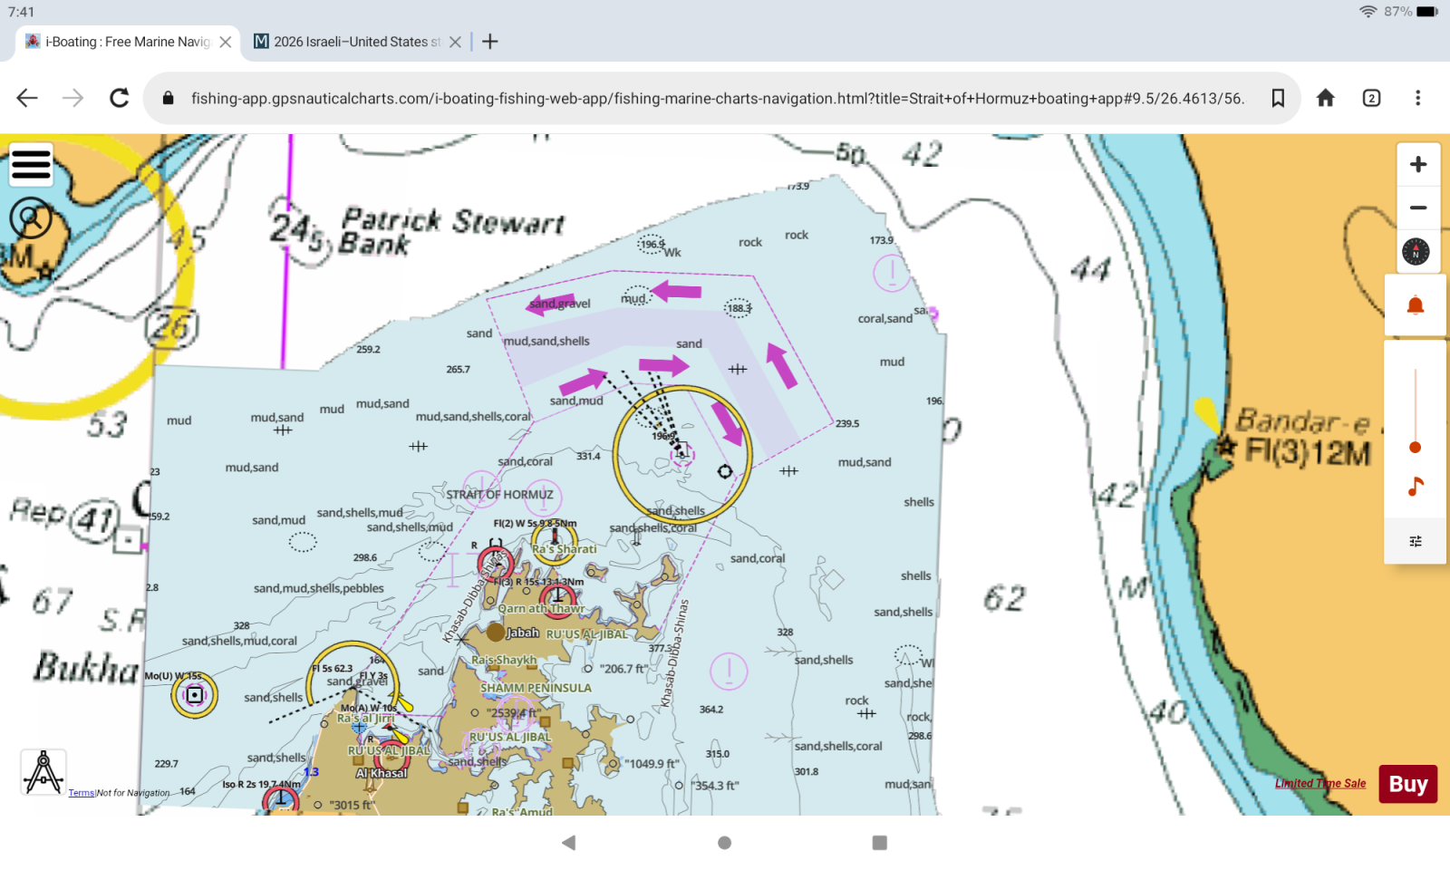Image resolution: width=1450 pixels, height=870 pixels.
Task: Open site security info via lock icon
Action: [x=167, y=98]
